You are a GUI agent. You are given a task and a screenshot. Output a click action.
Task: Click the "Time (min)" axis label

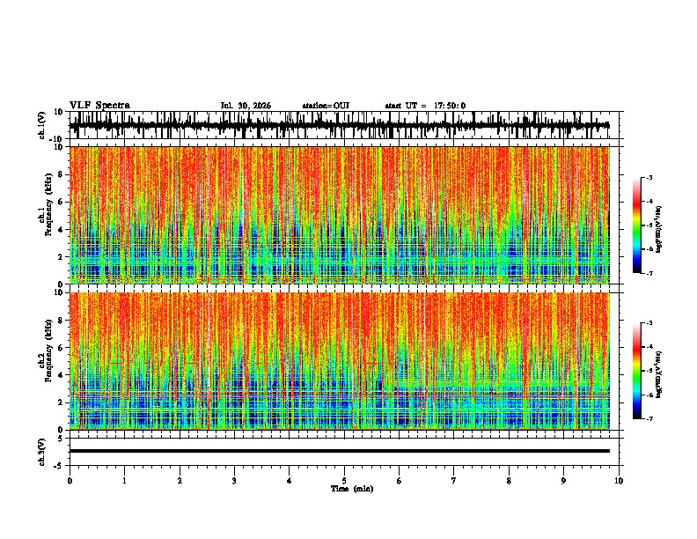tap(352, 489)
